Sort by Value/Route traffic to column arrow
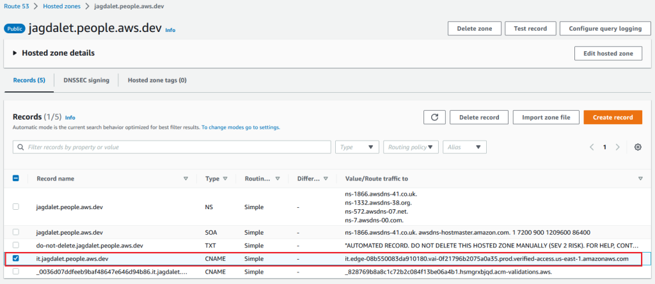Screen dimensions: 655x284 (640, 178)
